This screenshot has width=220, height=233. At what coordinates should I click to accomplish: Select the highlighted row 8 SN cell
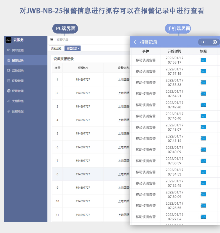(x=83, y=174)
